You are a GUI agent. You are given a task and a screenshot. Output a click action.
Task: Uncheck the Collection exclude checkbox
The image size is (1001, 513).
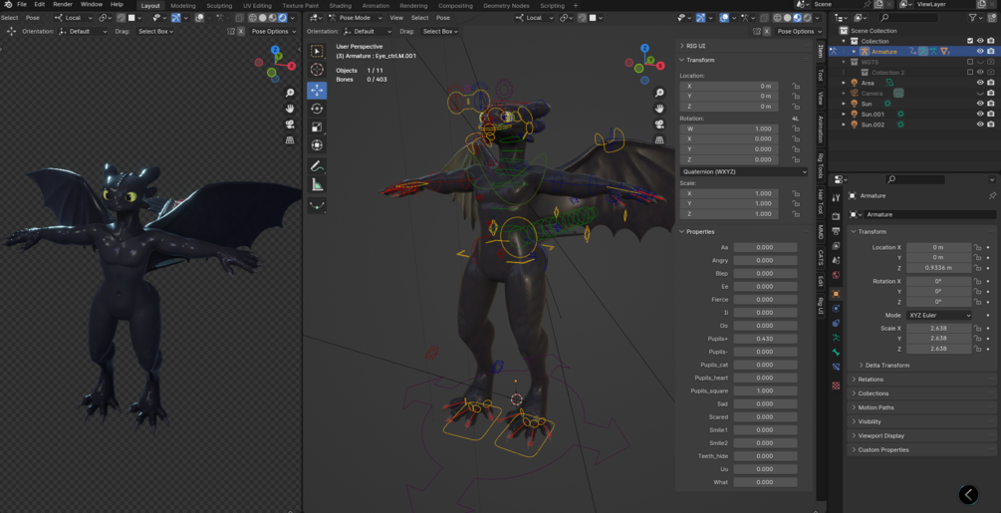click(x=970, y=41)
